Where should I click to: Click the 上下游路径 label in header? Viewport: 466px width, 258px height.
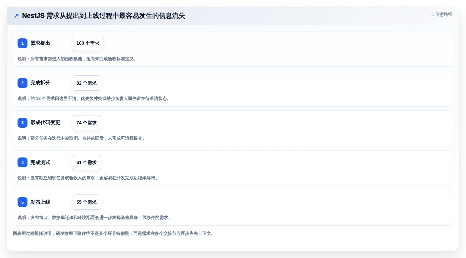(442, 15)
